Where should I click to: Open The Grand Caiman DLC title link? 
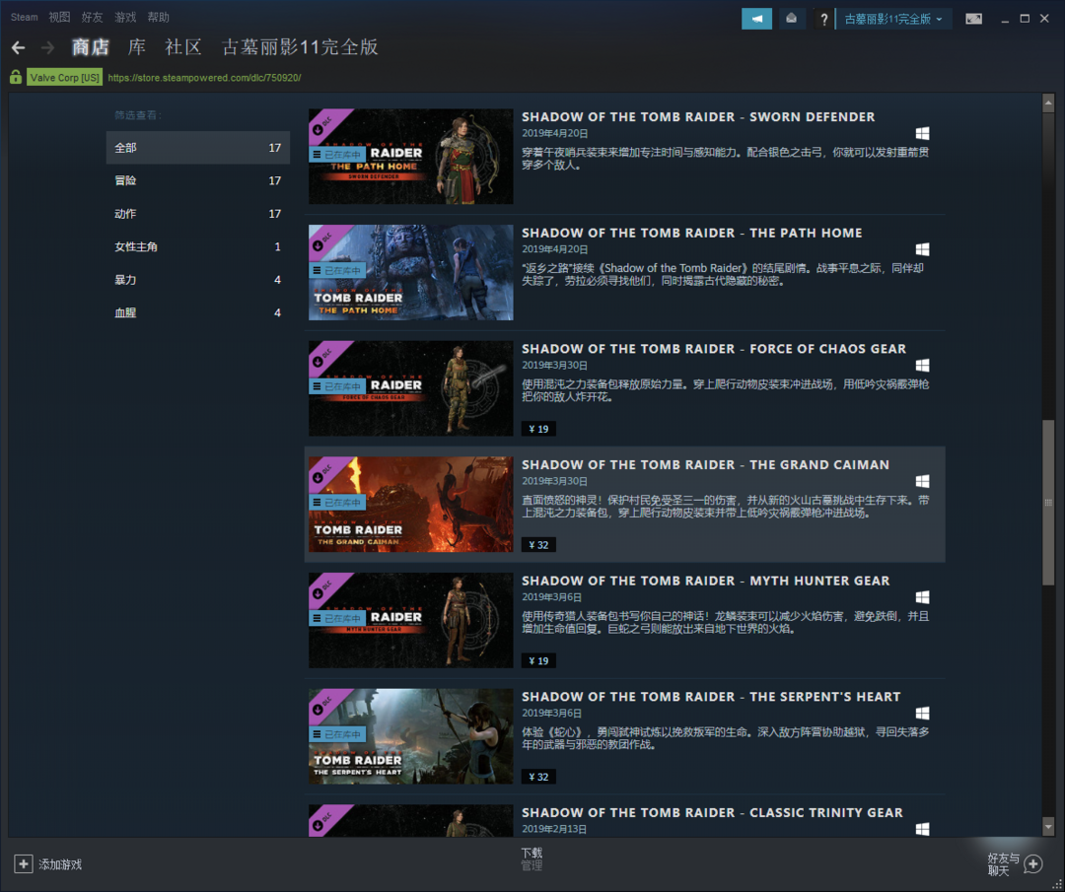coord(705,465)
